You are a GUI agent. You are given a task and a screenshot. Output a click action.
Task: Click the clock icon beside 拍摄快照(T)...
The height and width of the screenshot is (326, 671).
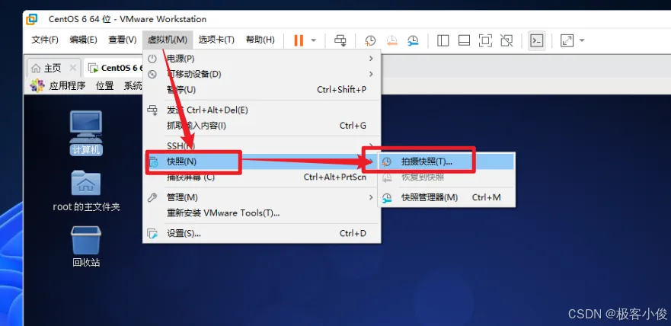coord(387,161)
